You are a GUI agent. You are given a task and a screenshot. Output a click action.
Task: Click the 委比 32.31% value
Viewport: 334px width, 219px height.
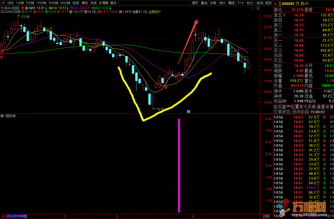coord(297,10)
